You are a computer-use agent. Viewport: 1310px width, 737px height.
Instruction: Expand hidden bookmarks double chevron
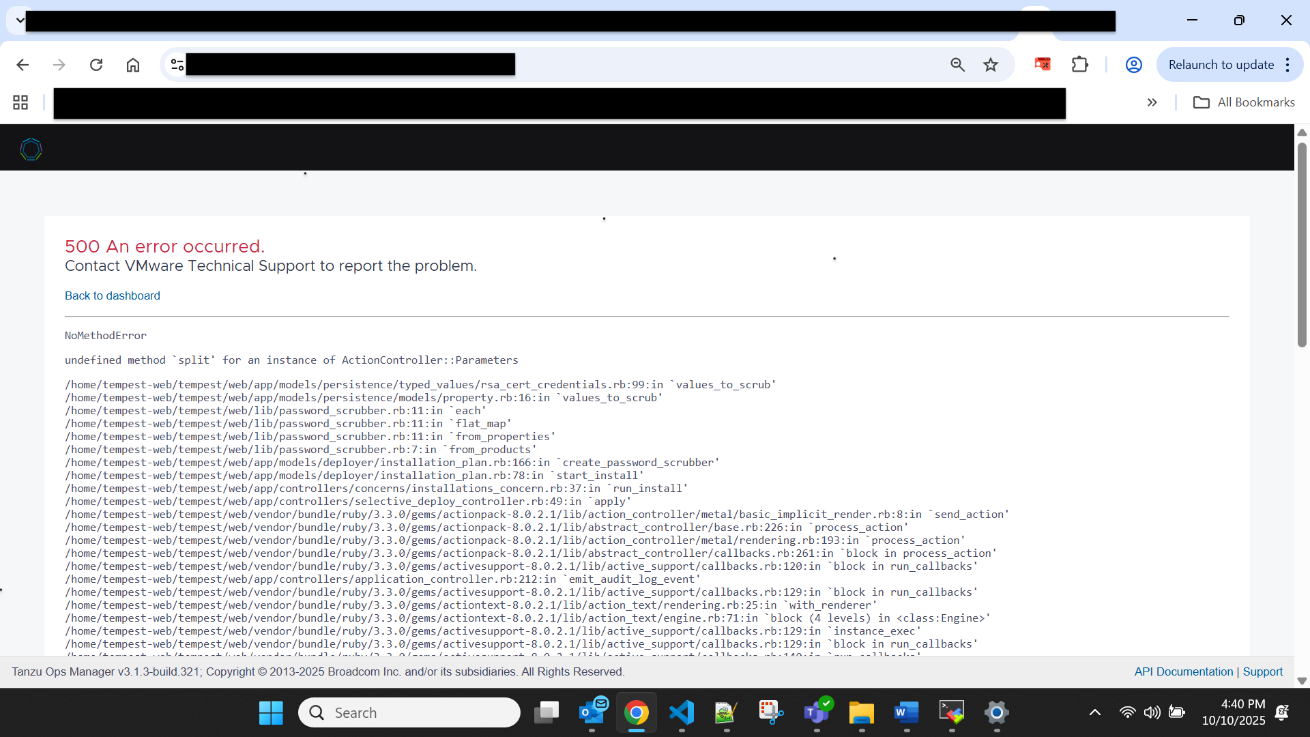coord(1152,102)
